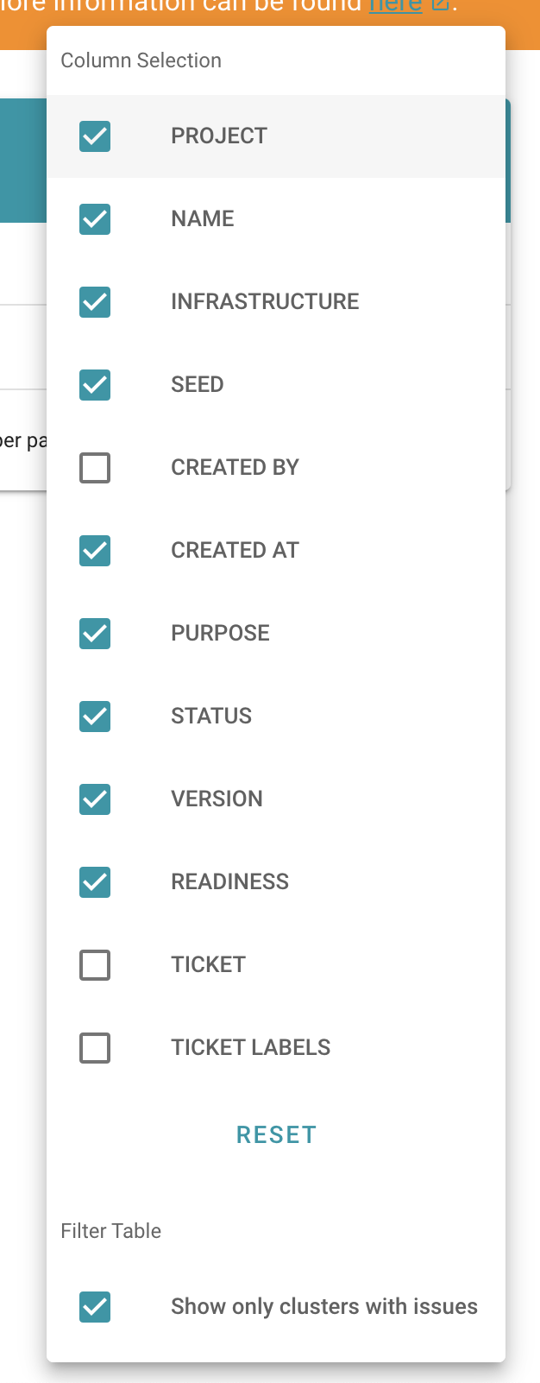The width and height of the screenshot is (540, 1383).
Task: Disable showing only clusters with issues
Action: 95,1307
